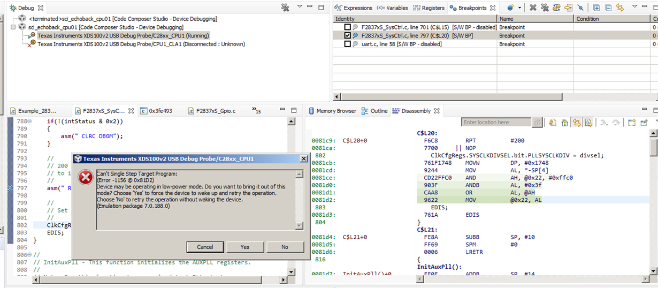The width and height of the screenshot is (658, 288).
Task: Select the RPT #200 disassembly line
Action: click(473, 140)
